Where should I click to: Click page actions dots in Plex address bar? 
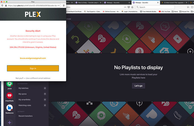coord(58,5)
